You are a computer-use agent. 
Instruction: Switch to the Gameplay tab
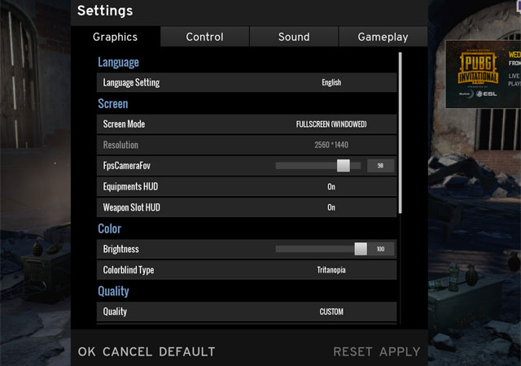(x=383, y=37)
